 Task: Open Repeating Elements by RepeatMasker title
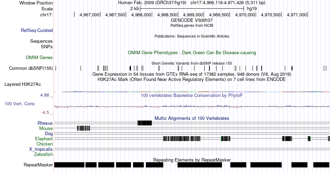coord(192,160)
